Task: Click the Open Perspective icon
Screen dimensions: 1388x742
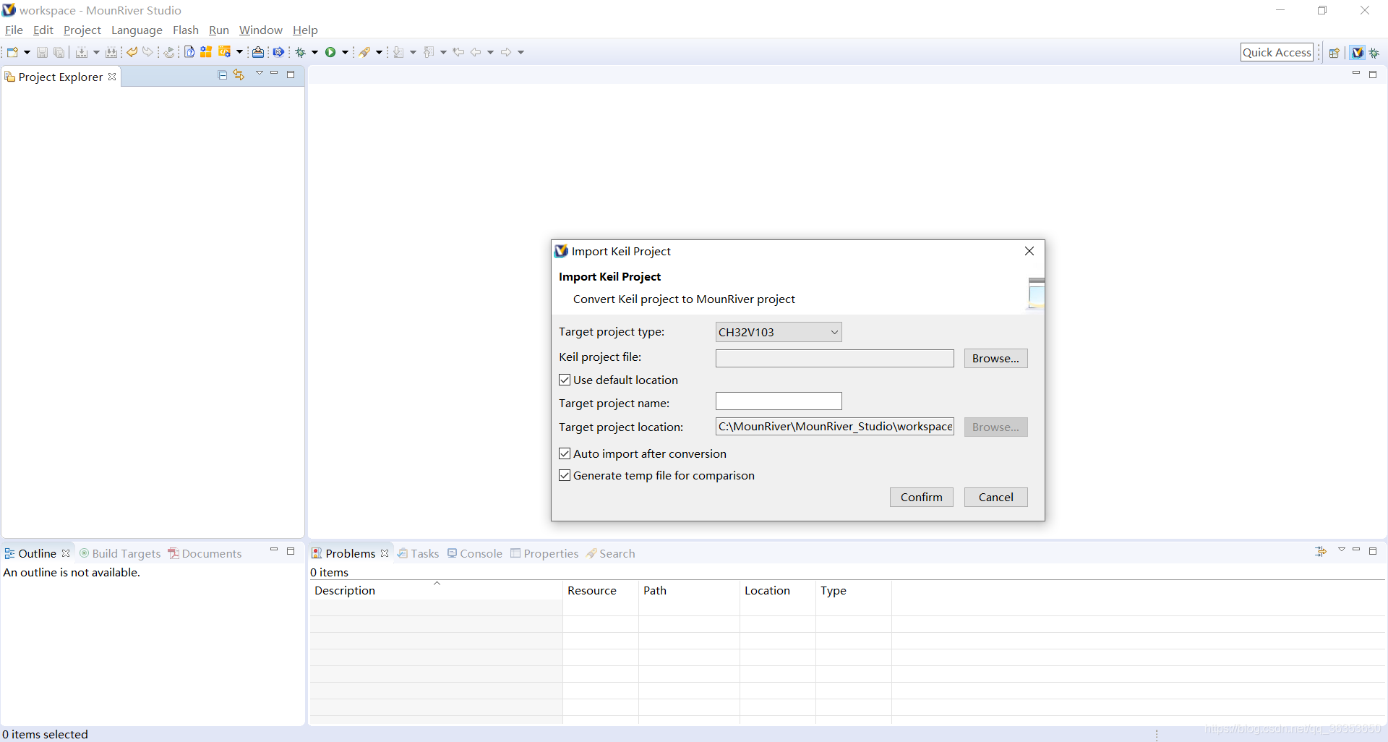Action: pos(1335,53)
